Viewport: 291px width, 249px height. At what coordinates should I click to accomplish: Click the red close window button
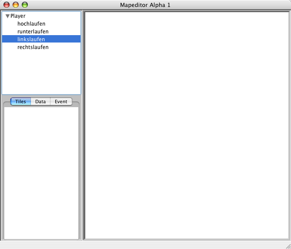6,5
